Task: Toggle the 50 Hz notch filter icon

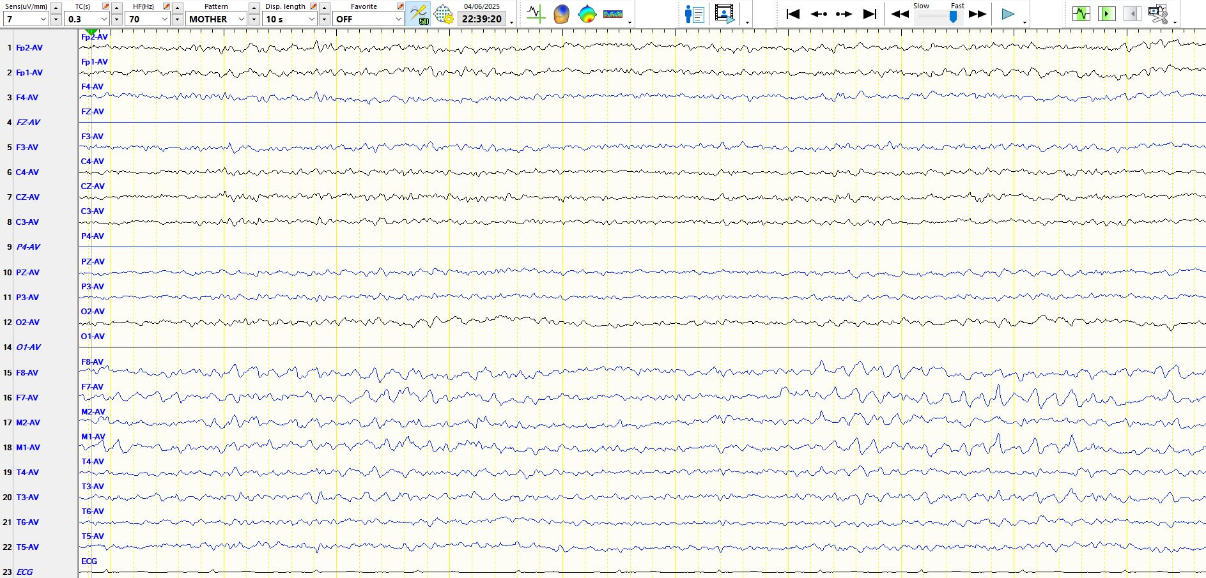Action: tap(419, 14)
